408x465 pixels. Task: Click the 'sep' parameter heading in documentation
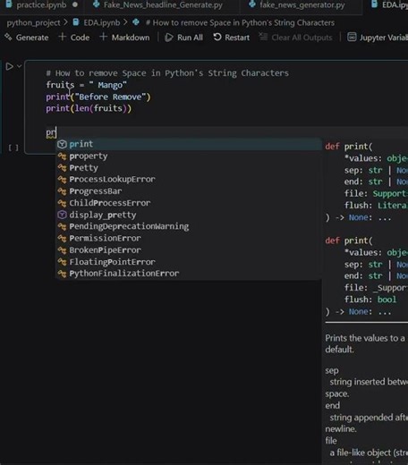pos(332,371)
